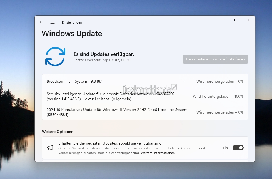
Task: Click the 'Ein' toggle state label
Action: pos(225,148)
